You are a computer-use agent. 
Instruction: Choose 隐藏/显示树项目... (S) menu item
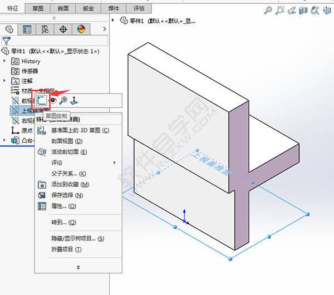click(x=78, y=239)
